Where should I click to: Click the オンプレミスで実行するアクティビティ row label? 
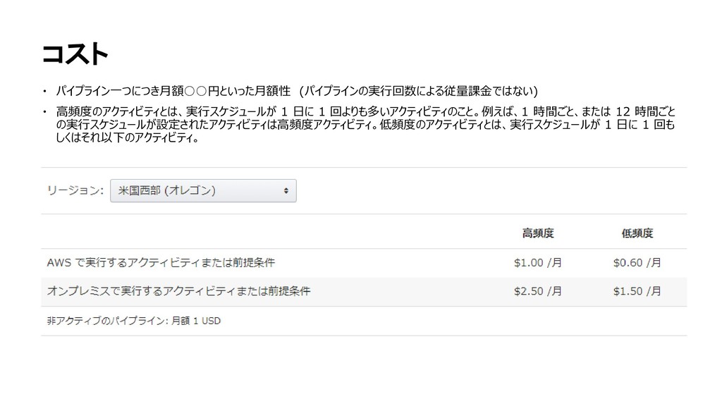[178, 291]
